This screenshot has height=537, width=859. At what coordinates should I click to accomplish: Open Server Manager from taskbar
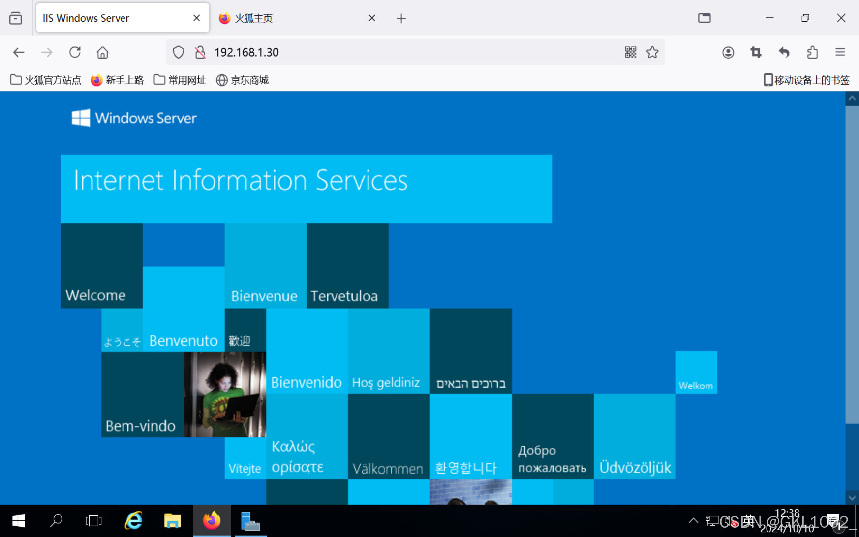[250, 521]
